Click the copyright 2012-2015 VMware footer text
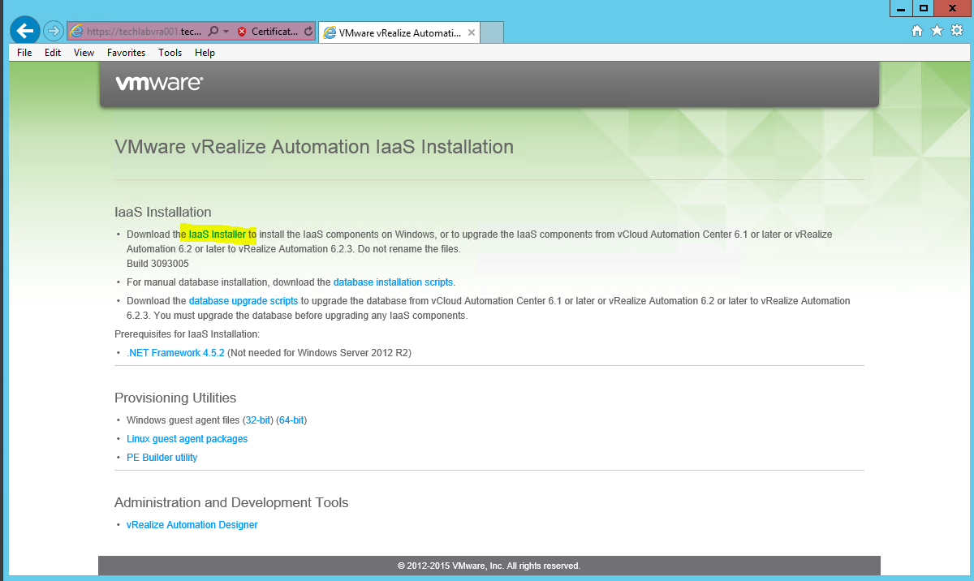The image size is (974, 581). 489,566
